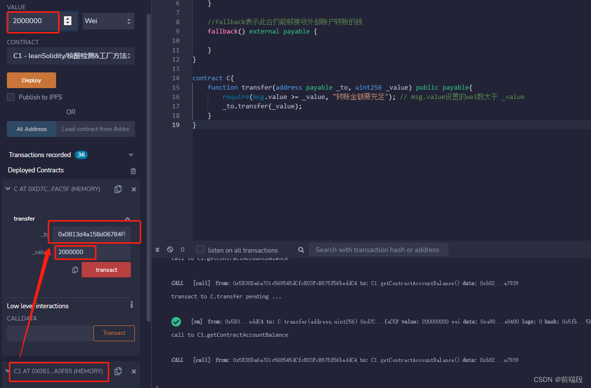Remove the C AT 0XD7C...FAC5F deployed instance

133,189
